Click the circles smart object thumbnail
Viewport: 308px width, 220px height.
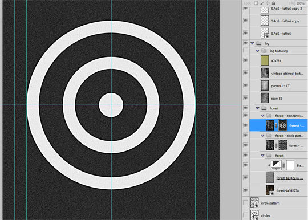(x=254, y=215)
